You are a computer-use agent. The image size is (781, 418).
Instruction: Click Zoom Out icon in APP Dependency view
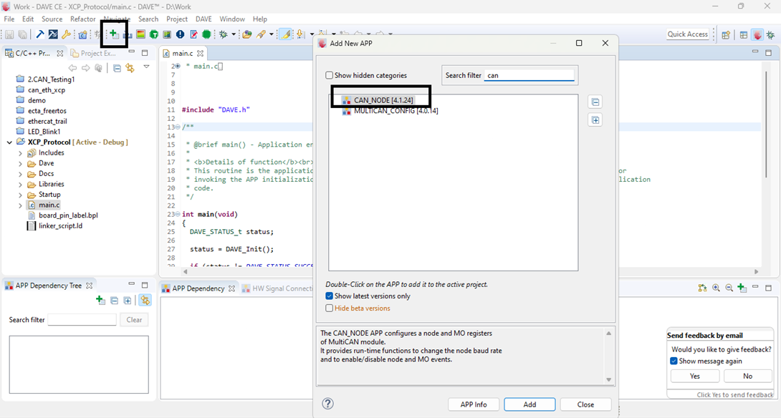729,288
